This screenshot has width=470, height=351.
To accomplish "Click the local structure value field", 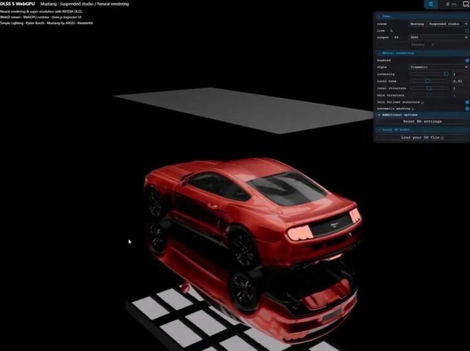I will coord(460,88).
